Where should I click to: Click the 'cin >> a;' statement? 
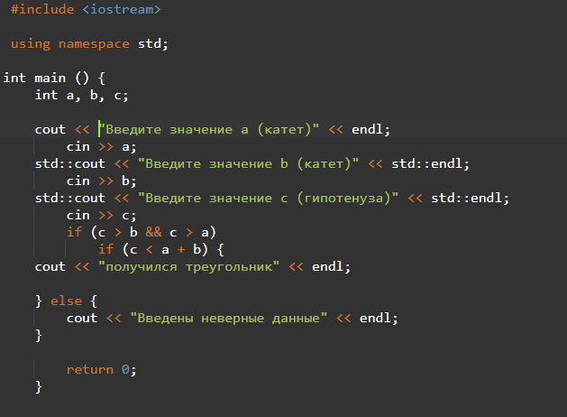coord(101,147)
